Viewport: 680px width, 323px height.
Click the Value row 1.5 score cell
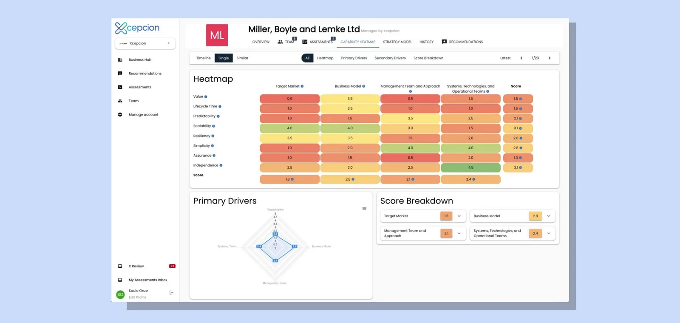(x=518, y=99)
